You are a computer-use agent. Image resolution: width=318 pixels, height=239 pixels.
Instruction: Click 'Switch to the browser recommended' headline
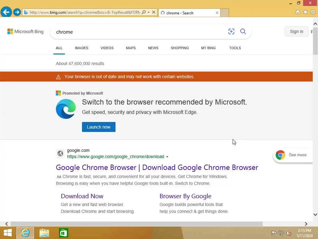pyautogui.click(x=164, y=102)
